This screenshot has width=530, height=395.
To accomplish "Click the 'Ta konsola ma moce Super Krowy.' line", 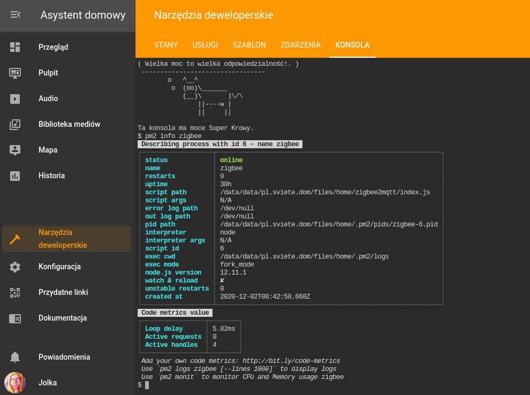I will [x=195, y=128].
